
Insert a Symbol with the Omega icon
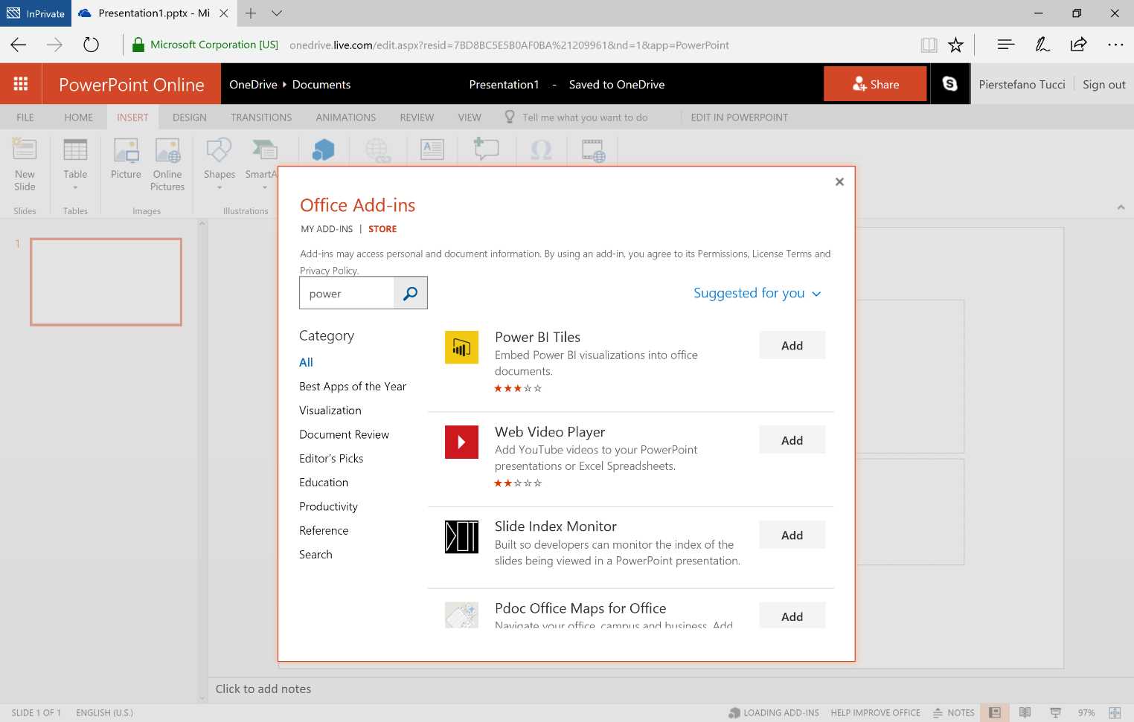point(541,149)
